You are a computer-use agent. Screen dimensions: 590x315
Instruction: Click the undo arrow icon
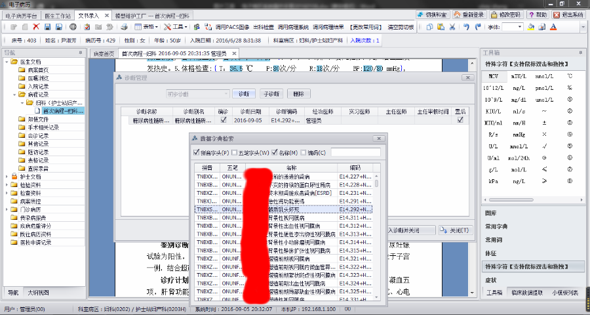click(x=467, y=27)
